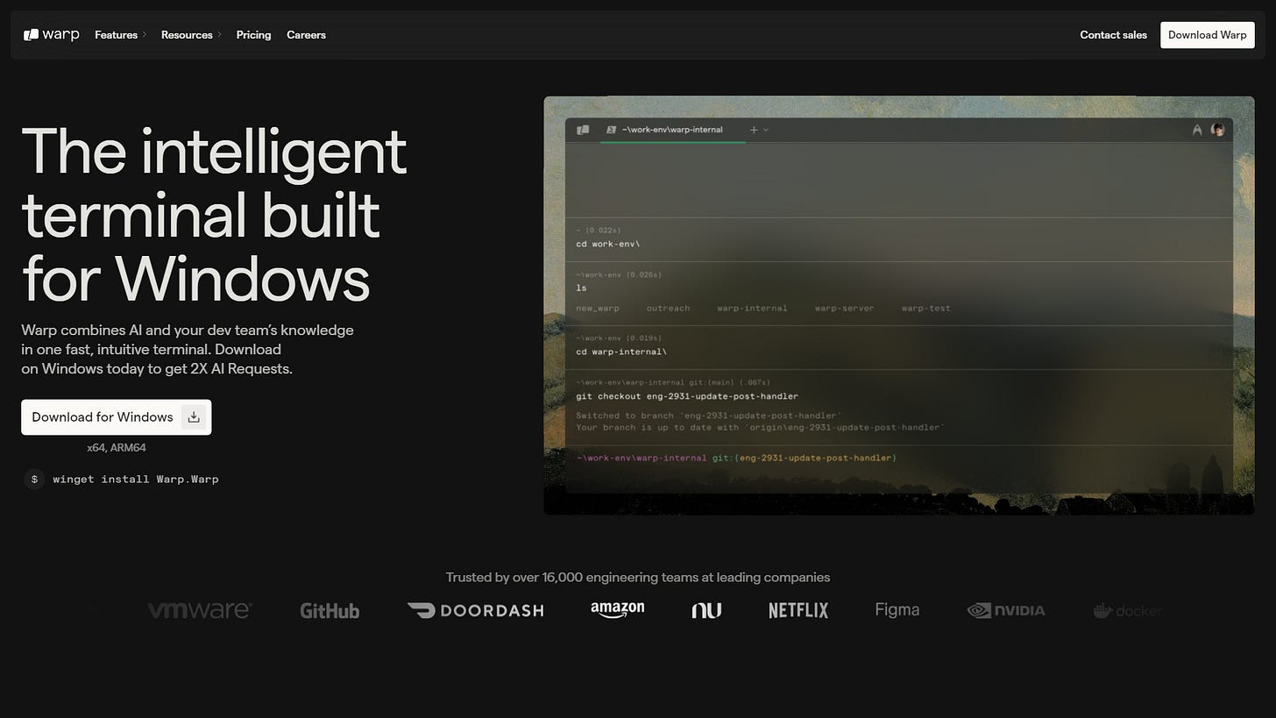Click the intelligent terminal headline
This screenshot has height=718, width=1276.
point(214,215)
